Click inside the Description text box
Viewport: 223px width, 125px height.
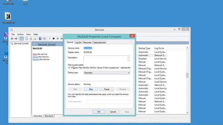105,59
